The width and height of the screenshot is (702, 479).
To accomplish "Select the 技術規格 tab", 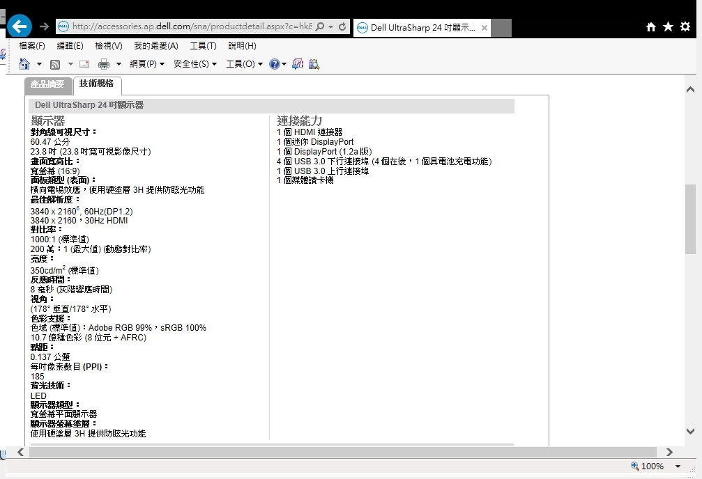I will pyautogui.click(x=97, y=84).
